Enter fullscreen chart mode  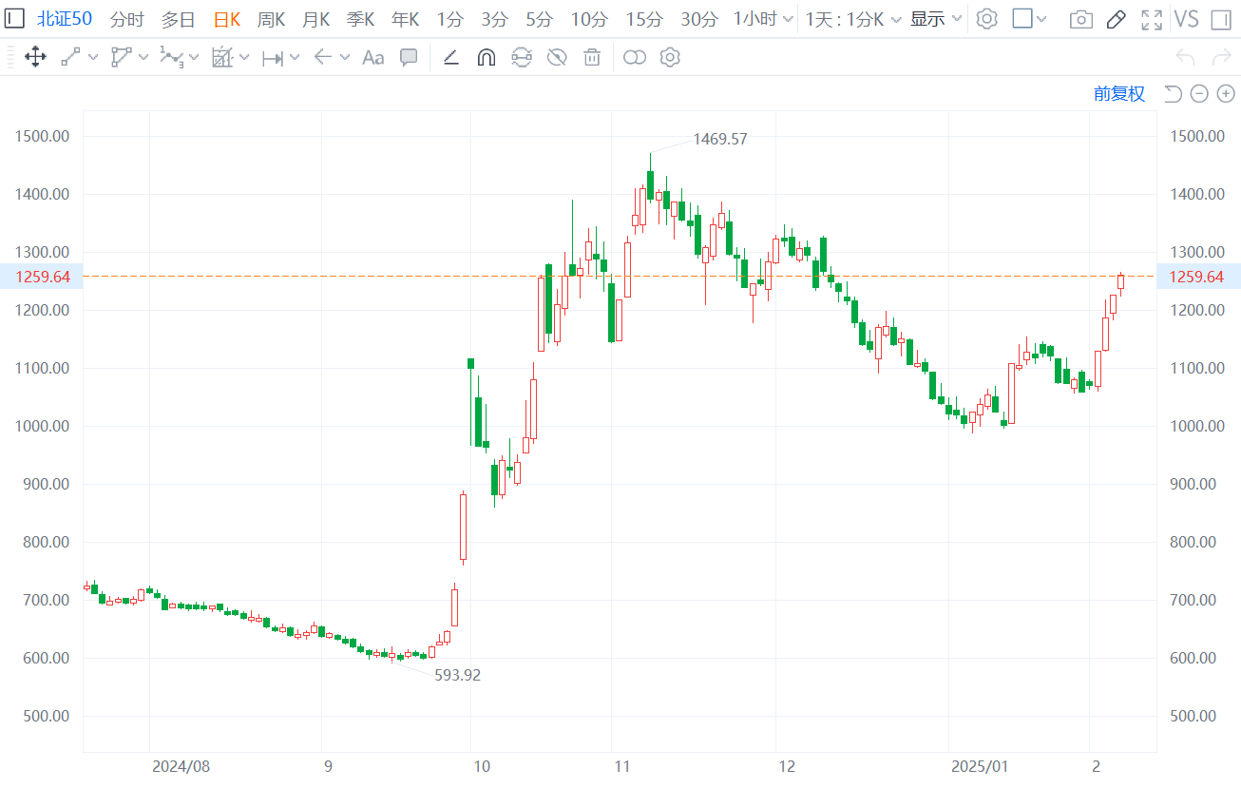(1152, 19)
